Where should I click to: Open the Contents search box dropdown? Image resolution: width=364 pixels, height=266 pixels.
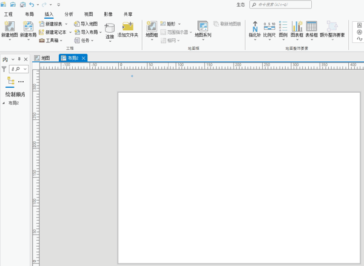click(x=25, y=69)
